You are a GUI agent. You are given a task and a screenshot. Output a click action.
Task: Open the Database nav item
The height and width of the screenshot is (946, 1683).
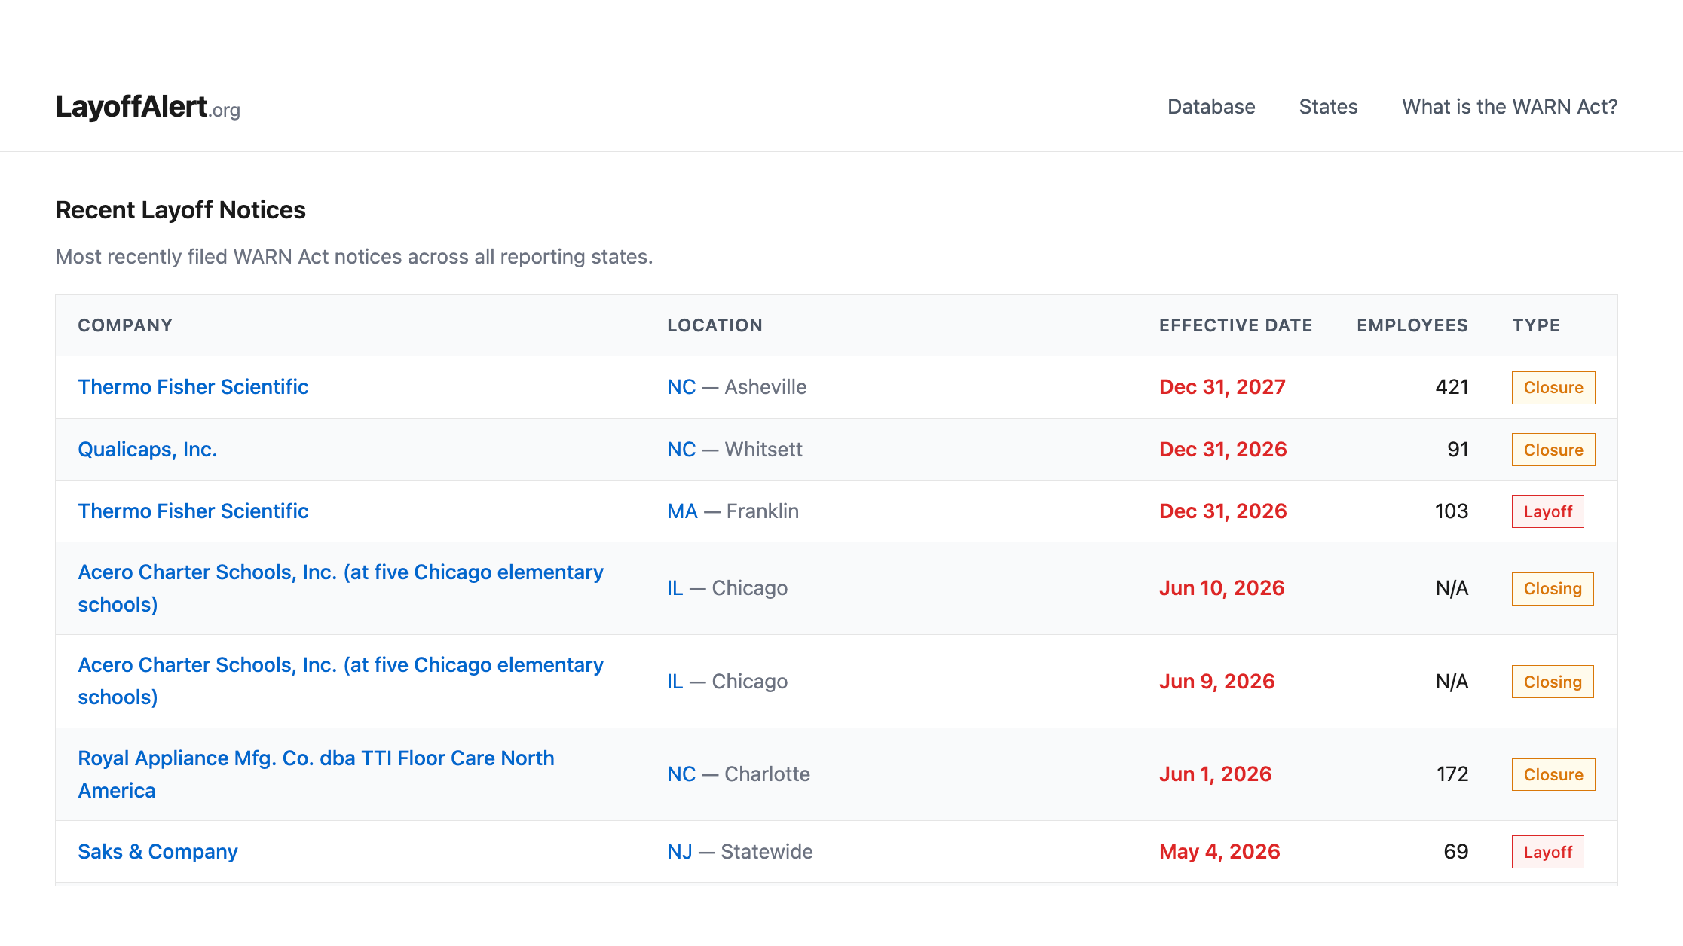tap(1210, 107)
